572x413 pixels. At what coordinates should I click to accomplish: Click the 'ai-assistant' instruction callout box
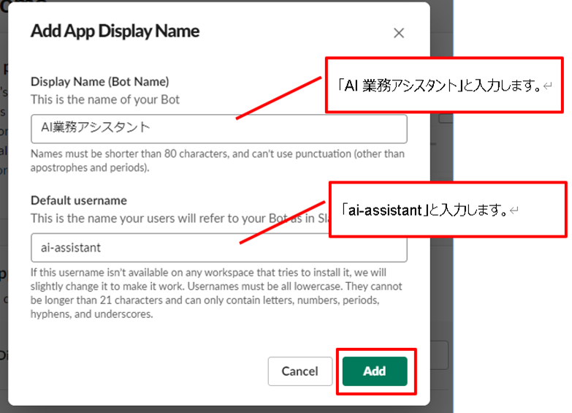click(x=447, y=210)
